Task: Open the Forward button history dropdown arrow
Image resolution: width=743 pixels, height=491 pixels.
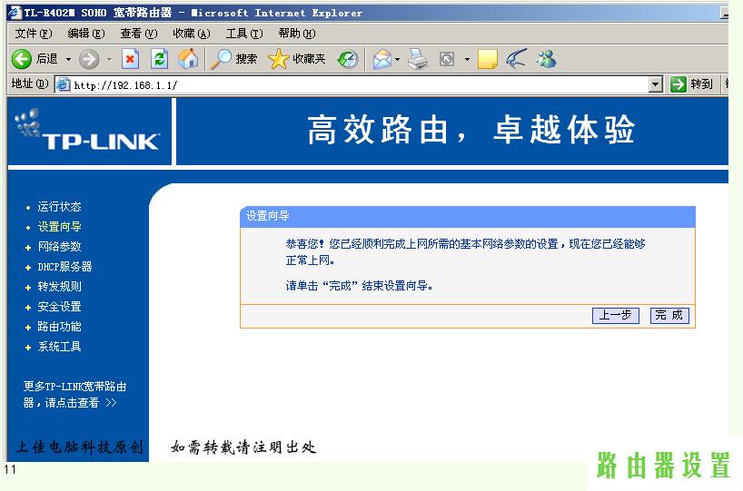Action: pos(110,60)
